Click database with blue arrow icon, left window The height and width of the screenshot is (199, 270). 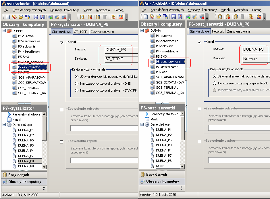point(98,17)
